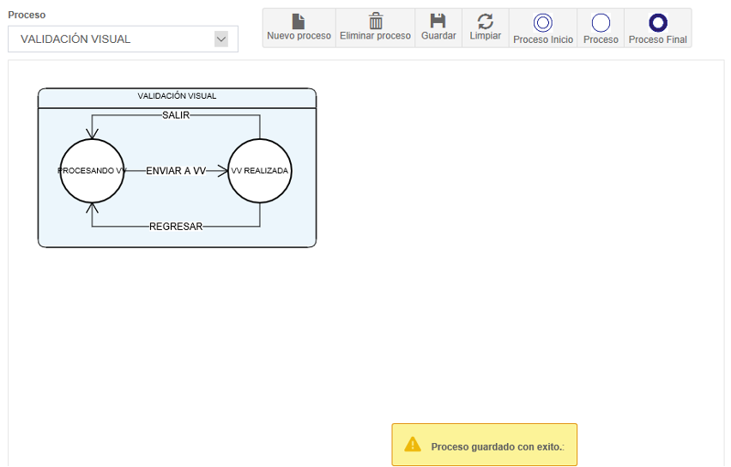Save with the Guardar floppy disk icon
Image resolution: width=731 pixels, height=467 pixels.
coord(438,21)
